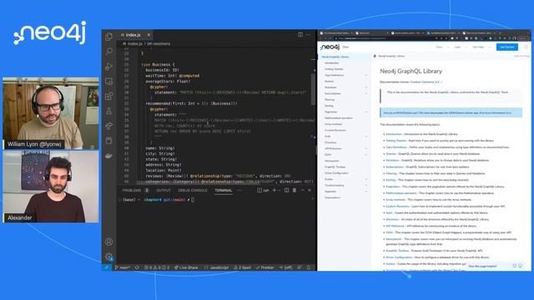Click the Get Started button on Neo4j docs
The width and height of the screenshot is (534, 300).
(x=506, y=47)
